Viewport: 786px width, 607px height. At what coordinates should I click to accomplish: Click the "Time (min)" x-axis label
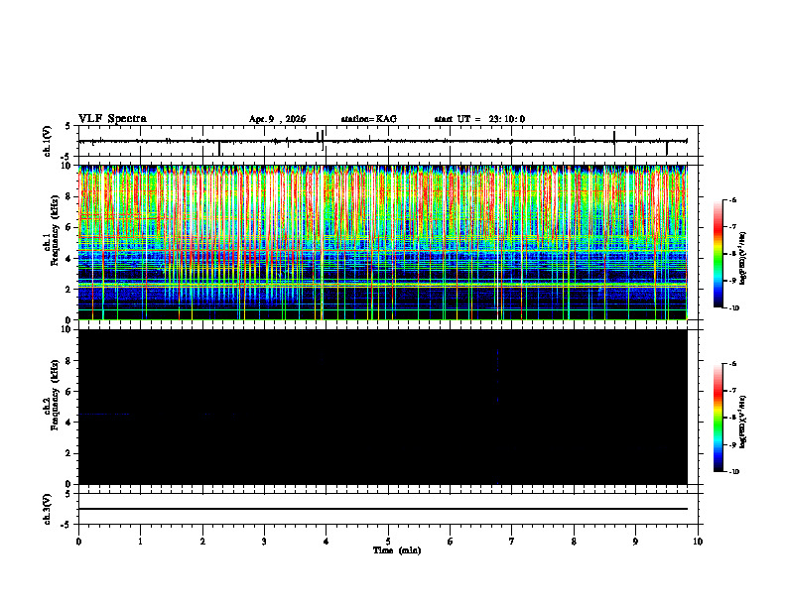397,550
